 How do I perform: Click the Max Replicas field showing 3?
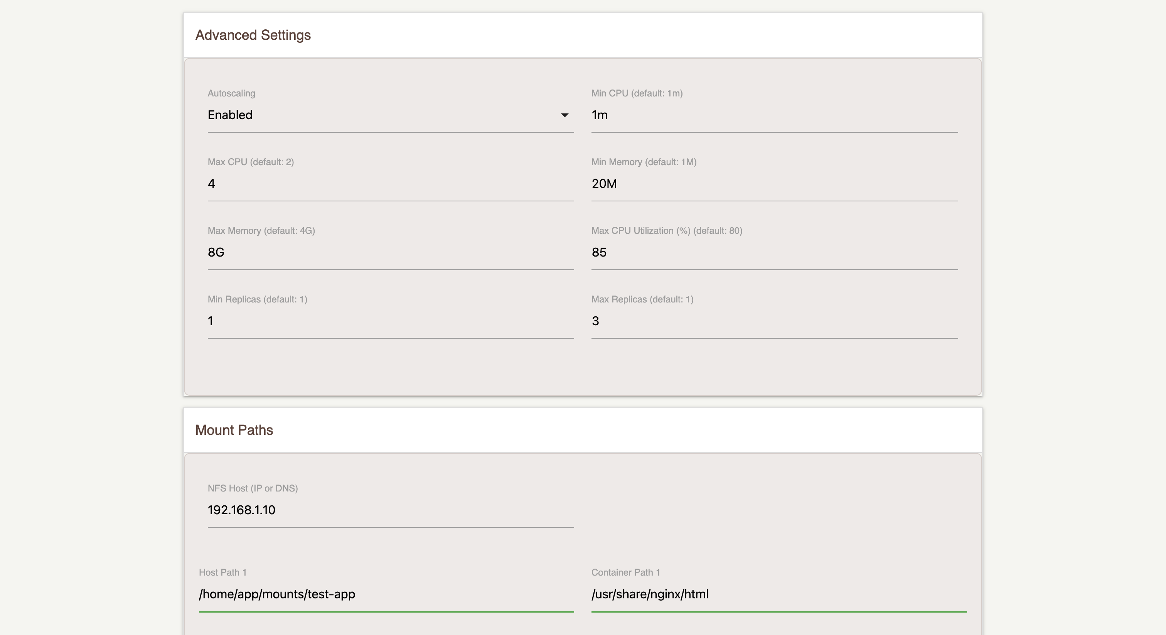pyautogui.click(x=774, y=321)
